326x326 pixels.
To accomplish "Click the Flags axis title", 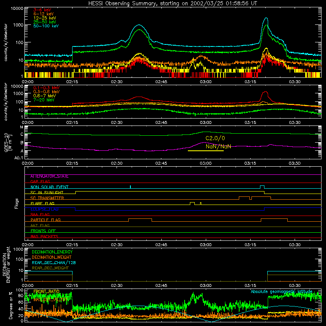I will tap(17, 203).
